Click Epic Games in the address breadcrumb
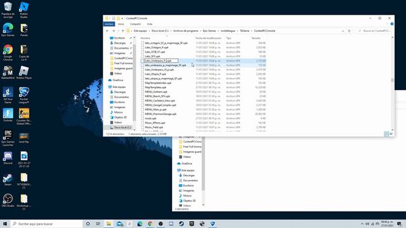 click(x=209, y=31)
